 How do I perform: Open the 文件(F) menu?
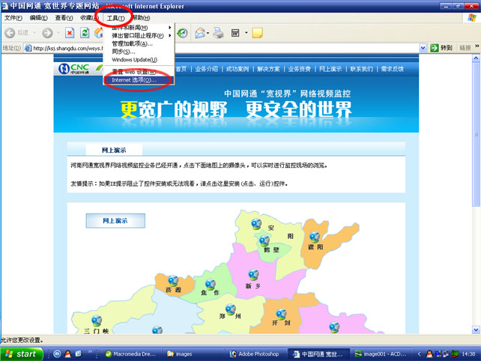click(x=13, y=17)
